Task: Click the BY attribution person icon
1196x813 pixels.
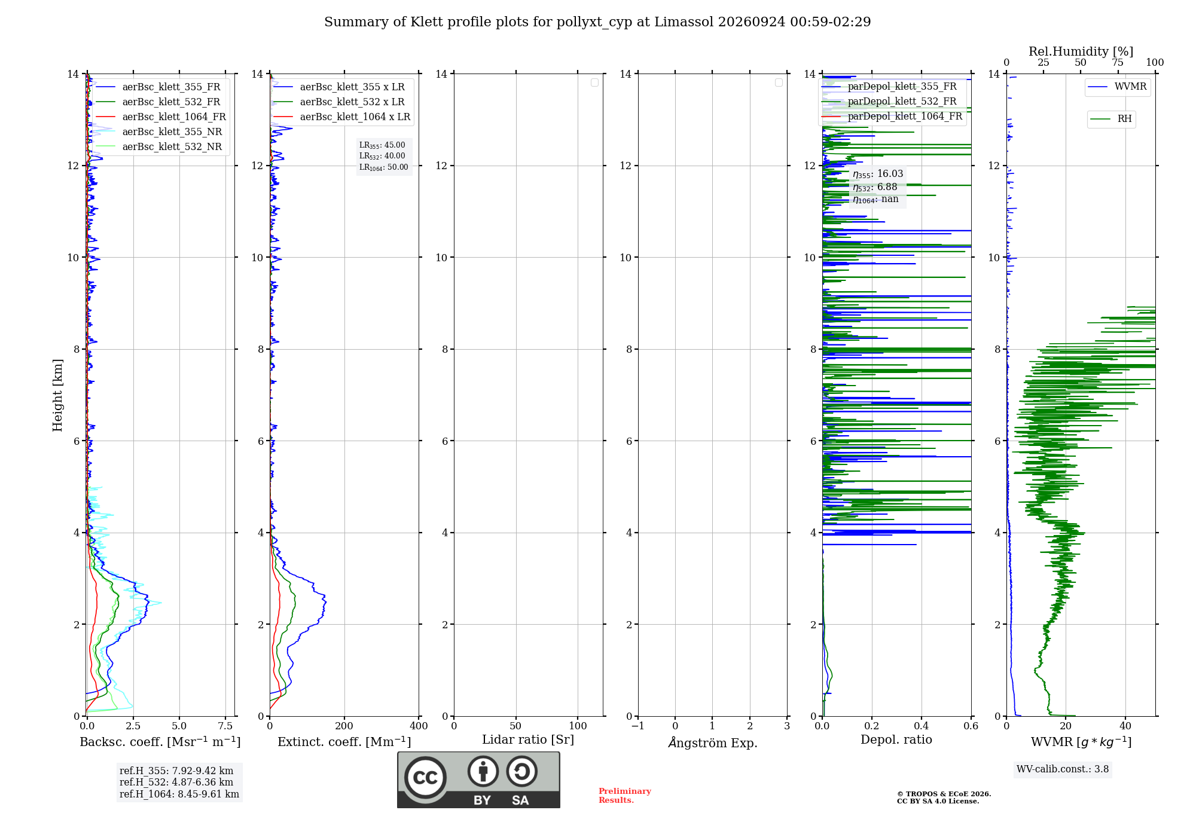Action: pyautogui.click(x=483, y=771)
